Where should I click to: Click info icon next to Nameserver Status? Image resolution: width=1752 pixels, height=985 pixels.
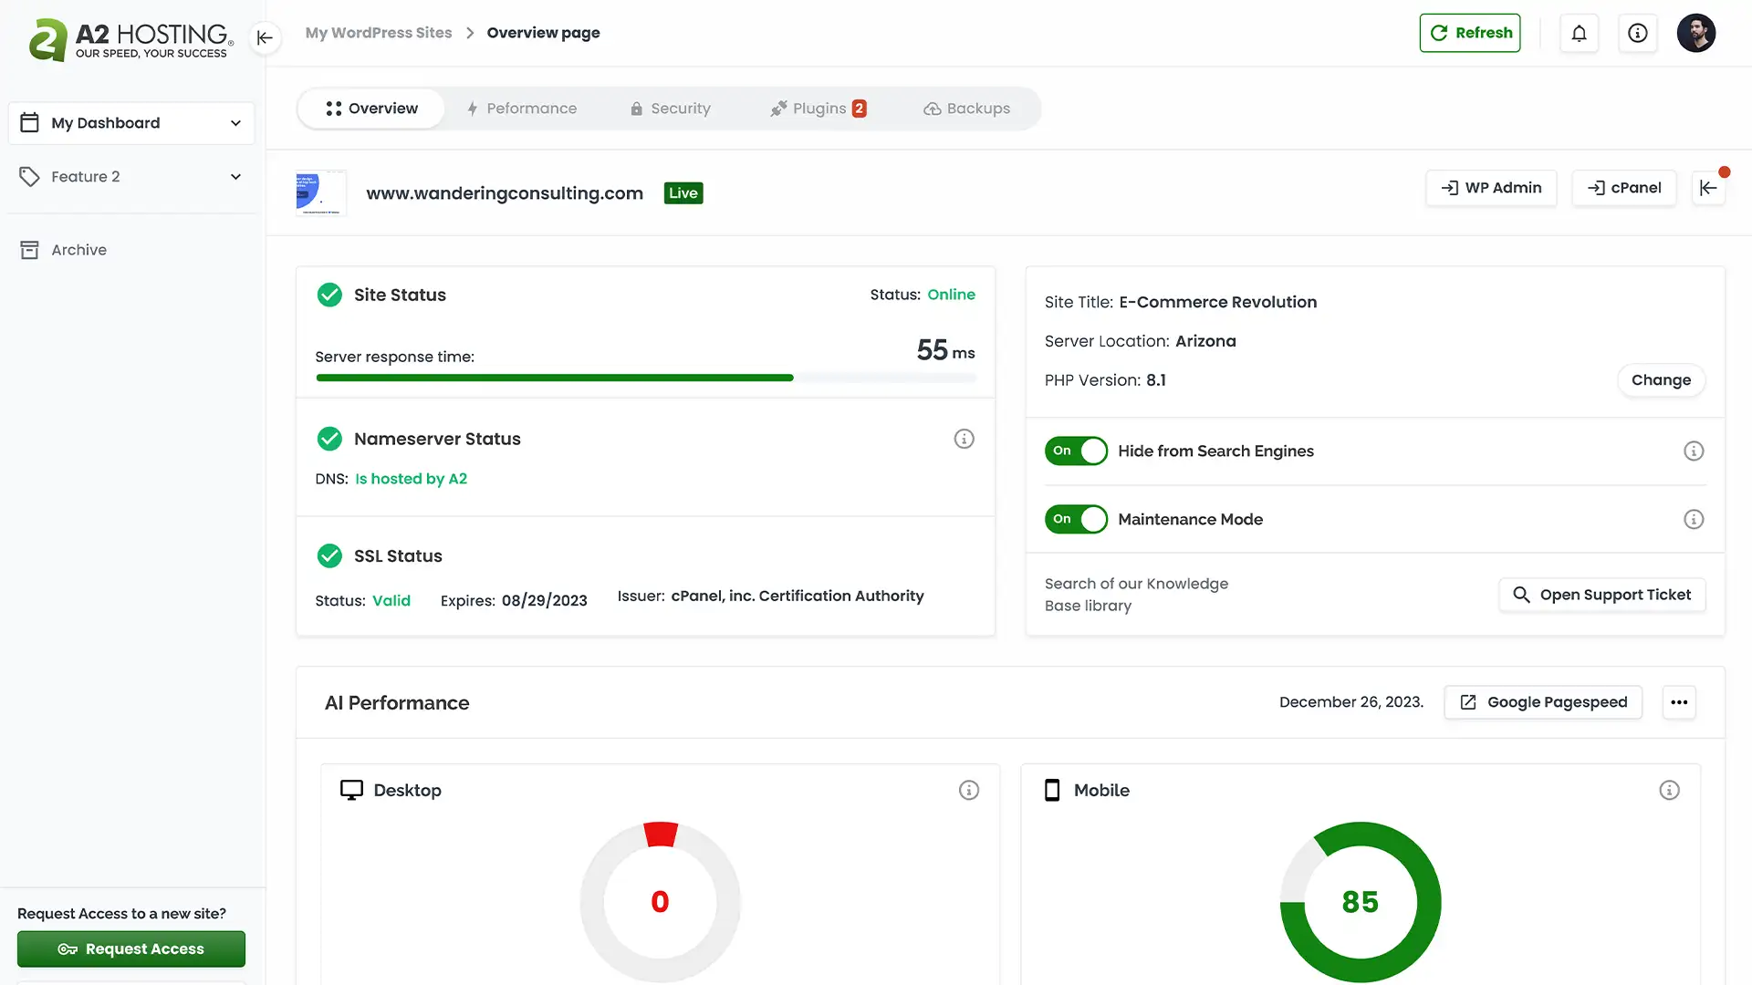[964, 439]
